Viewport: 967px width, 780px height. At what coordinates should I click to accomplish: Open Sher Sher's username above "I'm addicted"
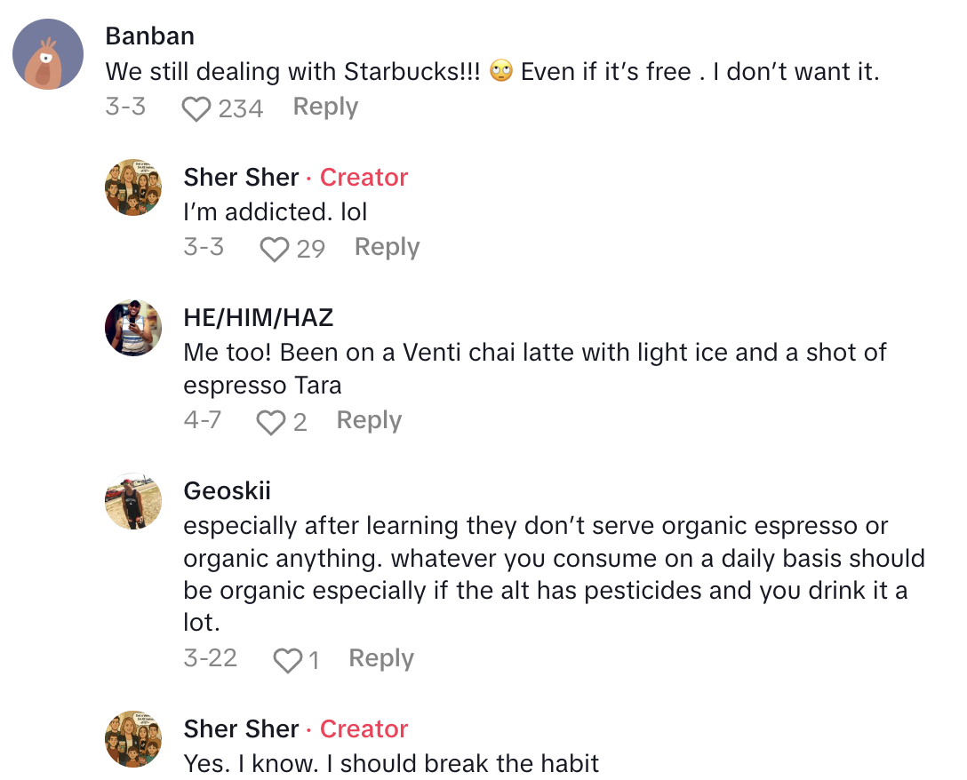point(241,177)
